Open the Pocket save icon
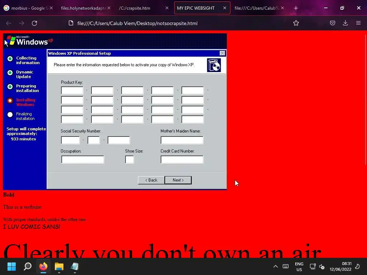The height and width of the screenshot is (275, 367). (x=332, y=23)
